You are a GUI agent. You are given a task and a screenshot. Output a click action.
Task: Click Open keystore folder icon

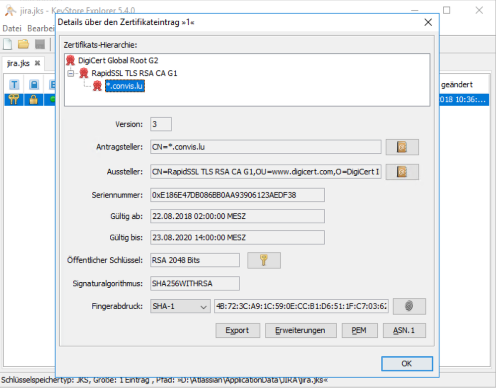[23, 44]
